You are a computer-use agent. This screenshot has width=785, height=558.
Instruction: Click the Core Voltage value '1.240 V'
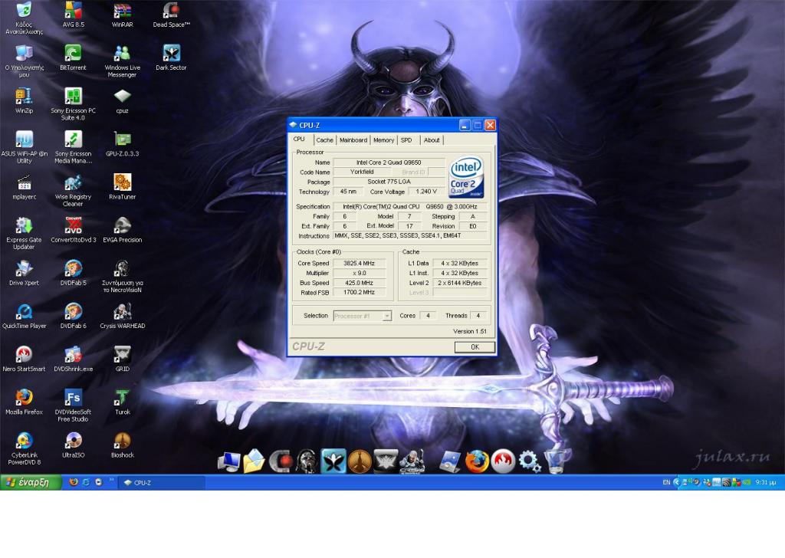(x=426, y=192)
